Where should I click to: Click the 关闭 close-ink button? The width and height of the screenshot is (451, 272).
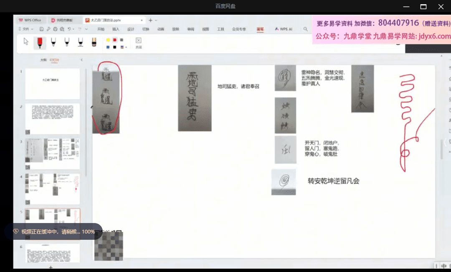click(x=139, y=43)
